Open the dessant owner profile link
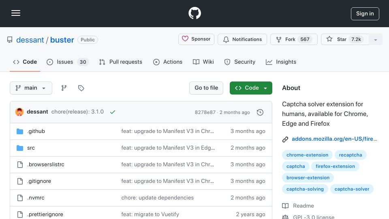 30,40
